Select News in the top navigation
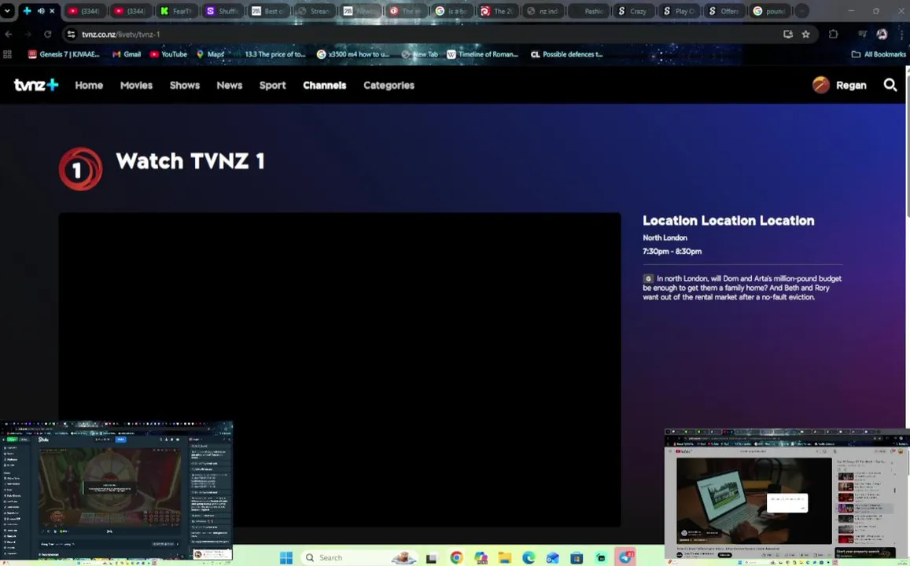 pos(229,85)
